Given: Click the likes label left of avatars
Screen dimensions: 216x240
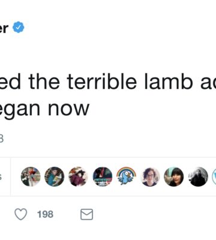Looking at the screenshot, I should tap(1, 177).
